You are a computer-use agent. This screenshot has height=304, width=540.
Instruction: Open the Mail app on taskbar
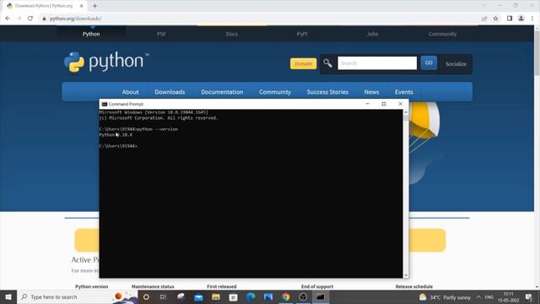click(x=198, y=297)
